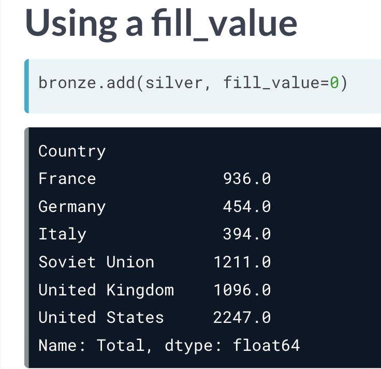This screenshot has height=369, width=381.
Task: Click the bronze.add code line
Action: [x=192, y=83]
